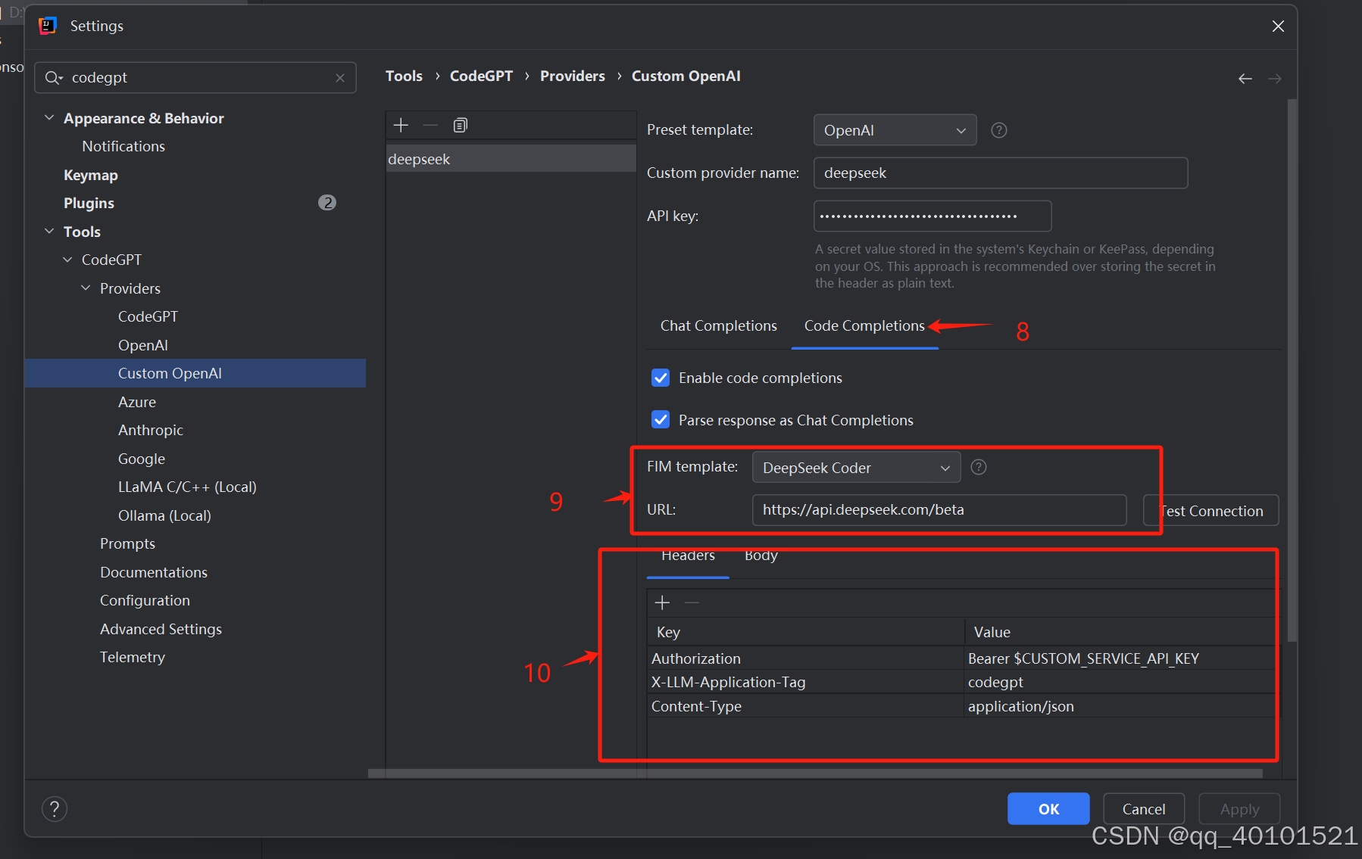The height and width of the screenshot is (859, 1362).
Task: Select the Authorization header key cell
Action: 805,658
